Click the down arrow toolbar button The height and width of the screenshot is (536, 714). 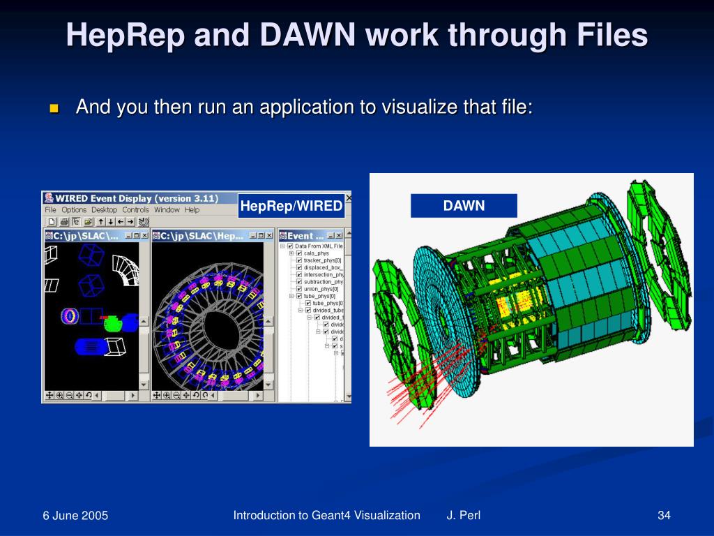(x=111, y=222)
